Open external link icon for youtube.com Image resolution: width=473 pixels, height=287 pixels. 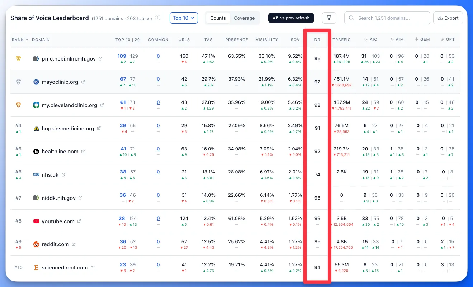pyautogui.click(x=79, y=221)
